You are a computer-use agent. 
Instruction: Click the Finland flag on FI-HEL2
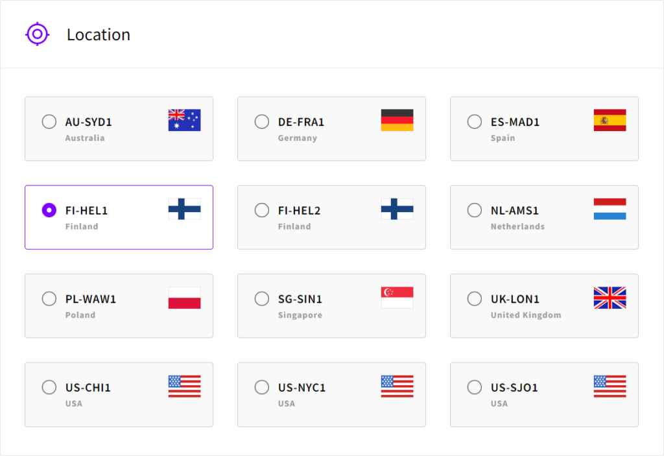click(397, 209)
